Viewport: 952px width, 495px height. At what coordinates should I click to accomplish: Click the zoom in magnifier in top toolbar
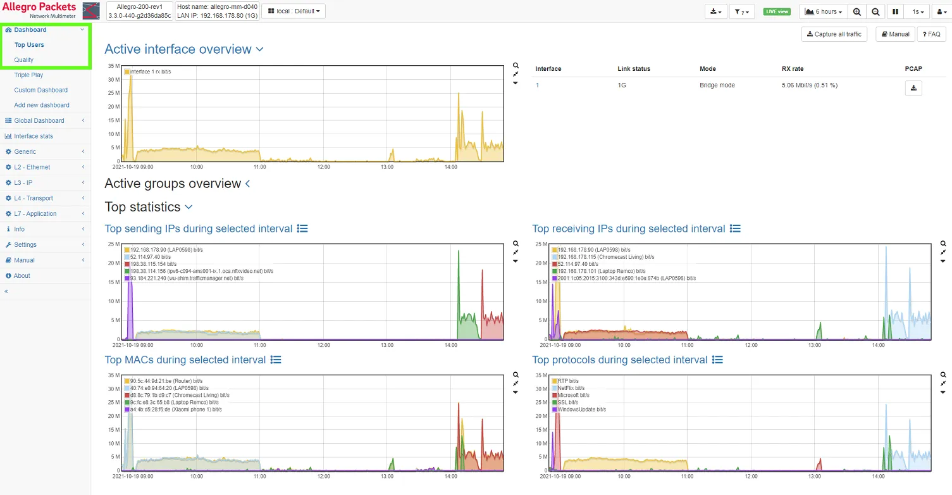(x=856, y=11)
